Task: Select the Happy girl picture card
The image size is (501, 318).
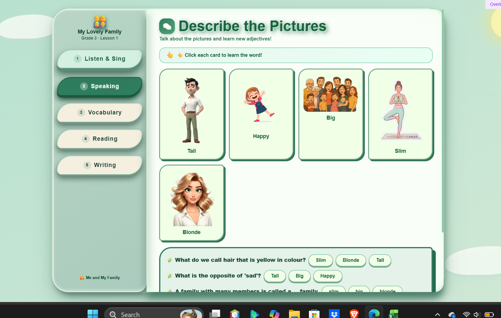Action: pos(261,114)
